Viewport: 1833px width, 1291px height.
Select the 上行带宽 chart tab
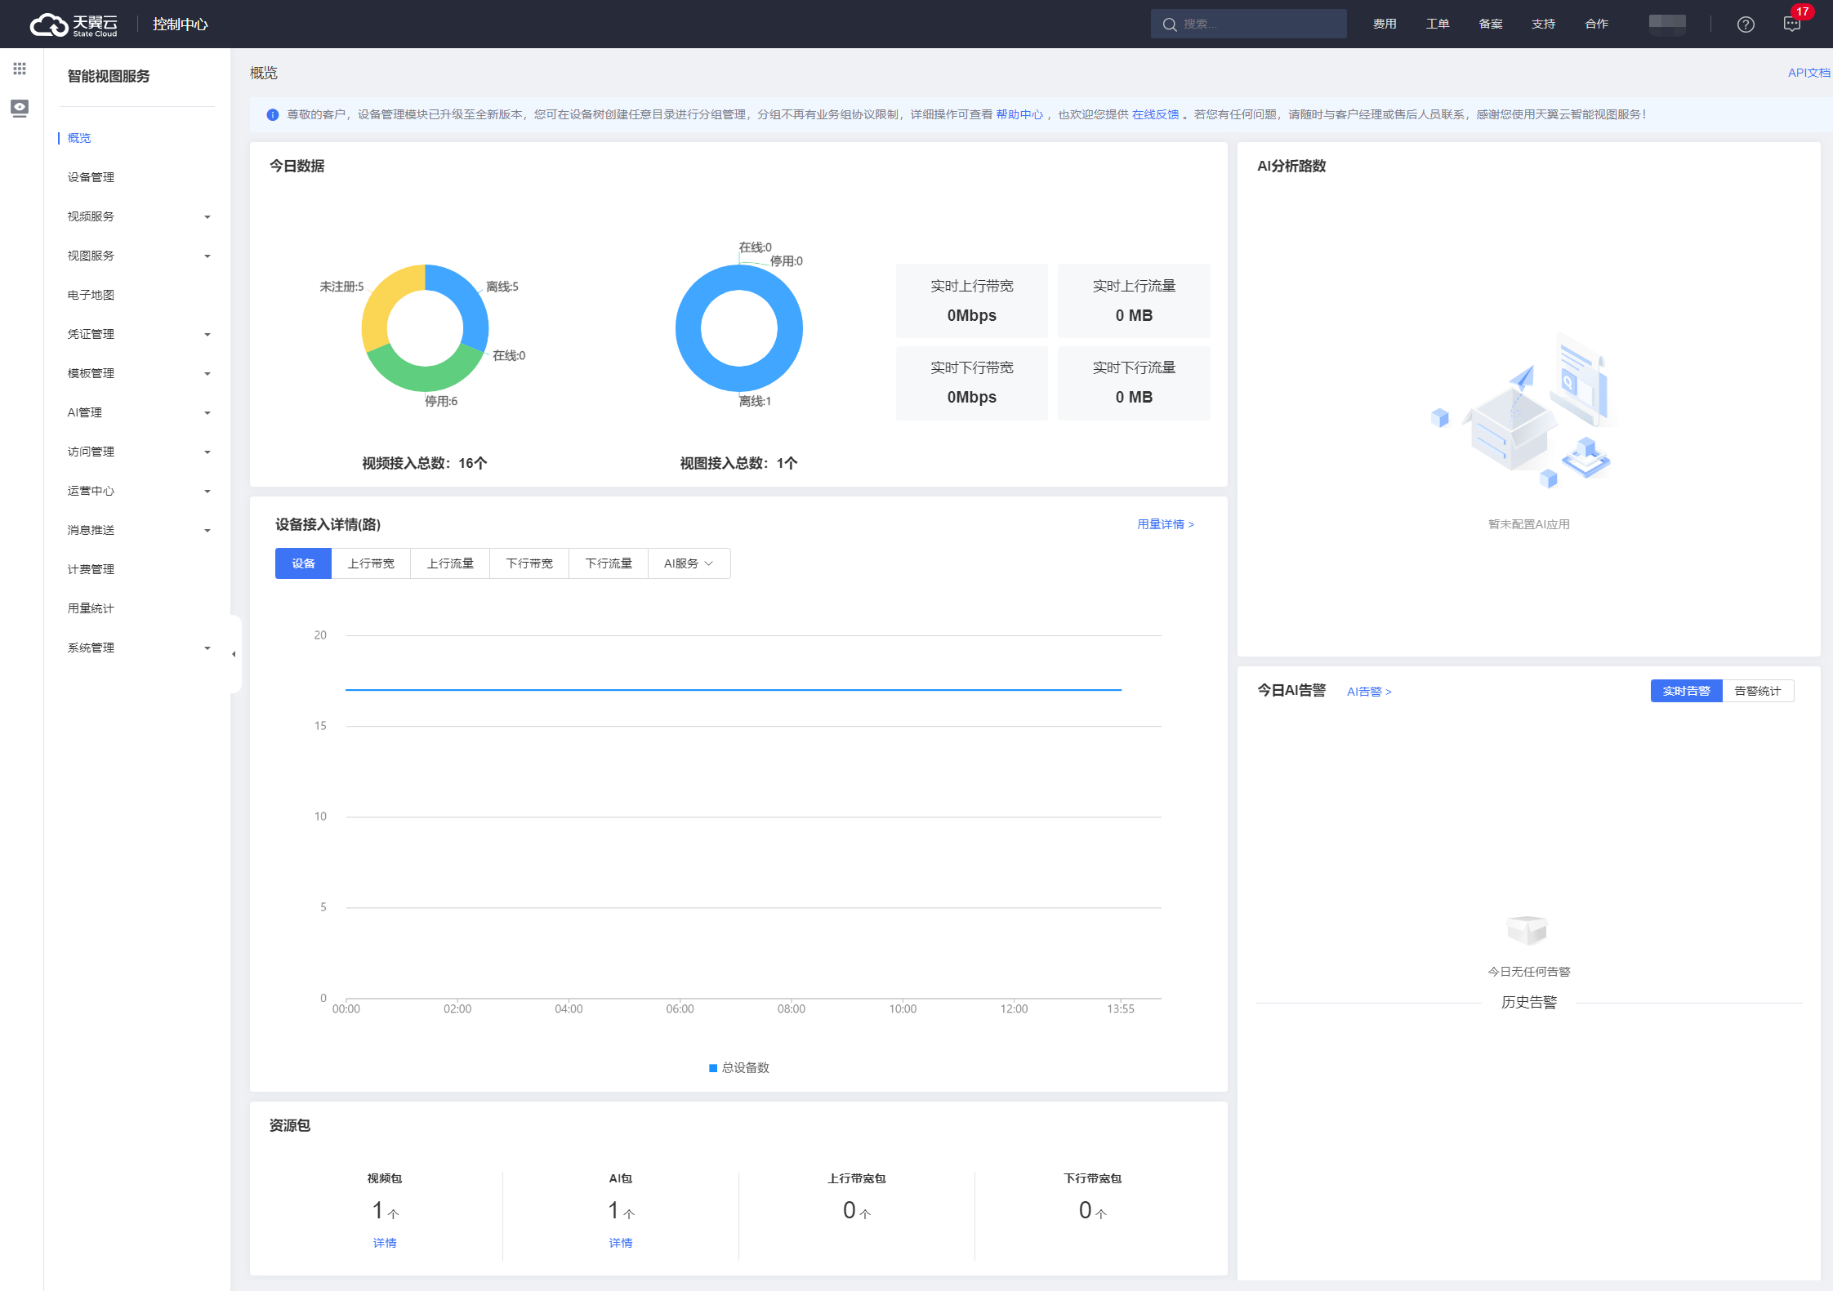tap(371, 563)
